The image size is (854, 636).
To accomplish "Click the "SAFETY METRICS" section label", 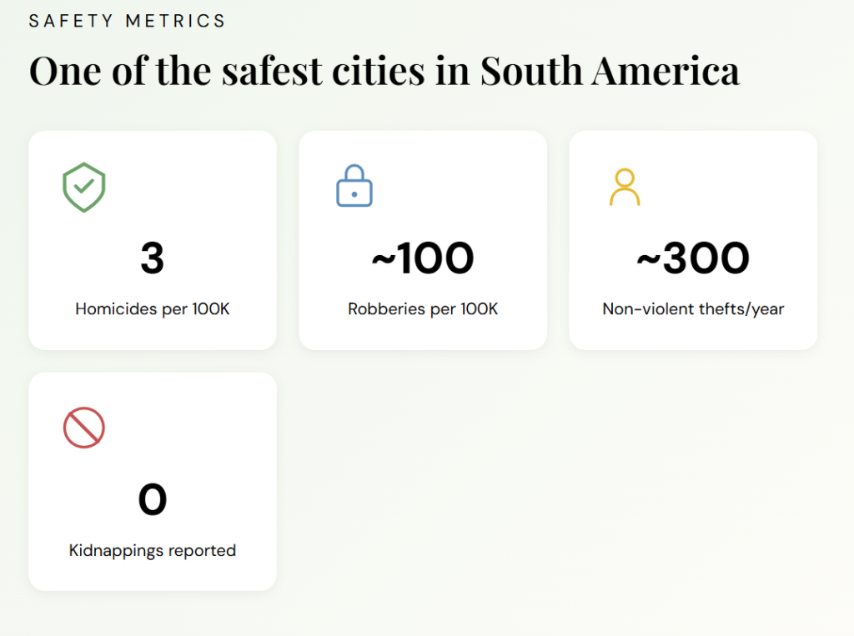I will [128, 21].
